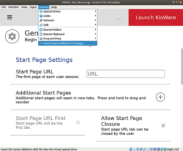Click the network adapters status bar icon
This screenshot has height=151, width=183.
141,149
